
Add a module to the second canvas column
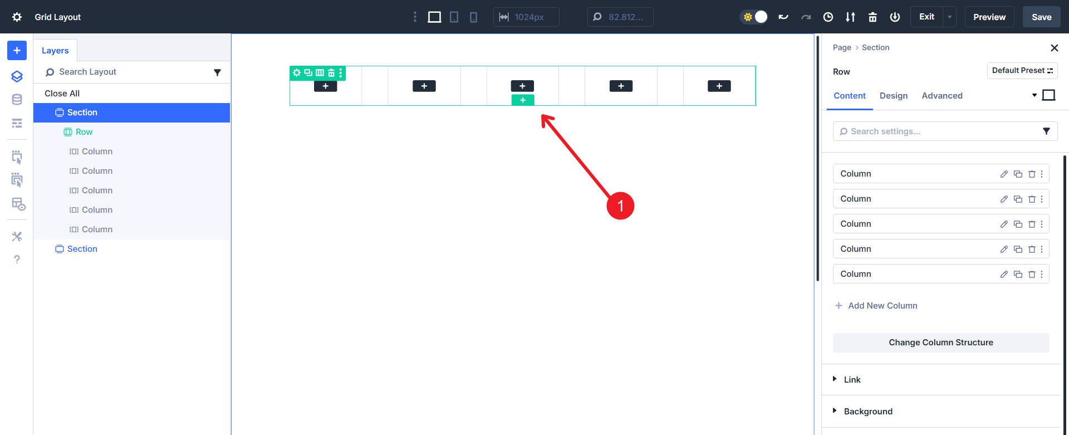coord(424,86)
